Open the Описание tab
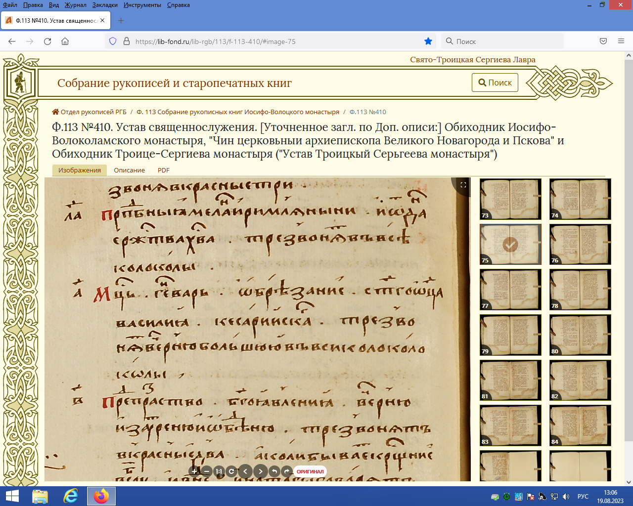Screen dimensions: 633x506 point(129,170)
